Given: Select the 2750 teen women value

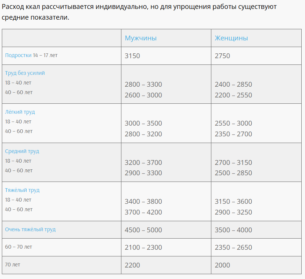Looking at the screenshot, I should 222,56.
